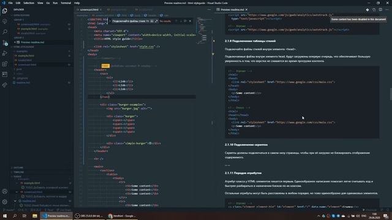392x220 pixels.
Task: Switch to the screencast.html editor tab
Action: tap(89, 10)
